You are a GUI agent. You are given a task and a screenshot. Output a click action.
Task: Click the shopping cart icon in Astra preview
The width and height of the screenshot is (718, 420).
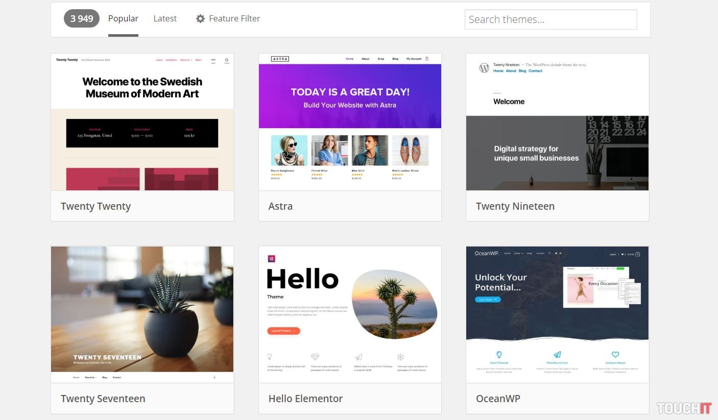click(x=427, y=59)
